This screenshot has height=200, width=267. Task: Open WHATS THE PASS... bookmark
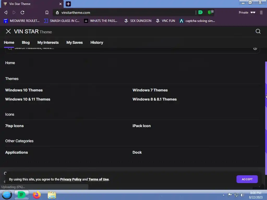pyautogui.click(x=101, y=21)
